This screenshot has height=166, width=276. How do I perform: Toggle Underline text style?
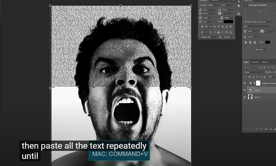[x=227, y=27]
